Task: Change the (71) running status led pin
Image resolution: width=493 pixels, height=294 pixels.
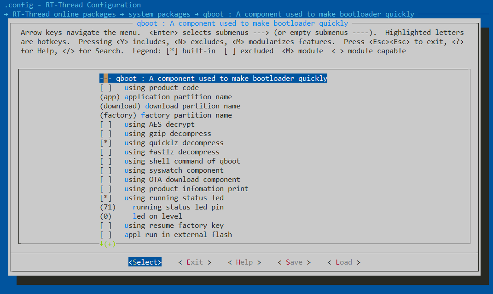Action: (x=162, y=207)
